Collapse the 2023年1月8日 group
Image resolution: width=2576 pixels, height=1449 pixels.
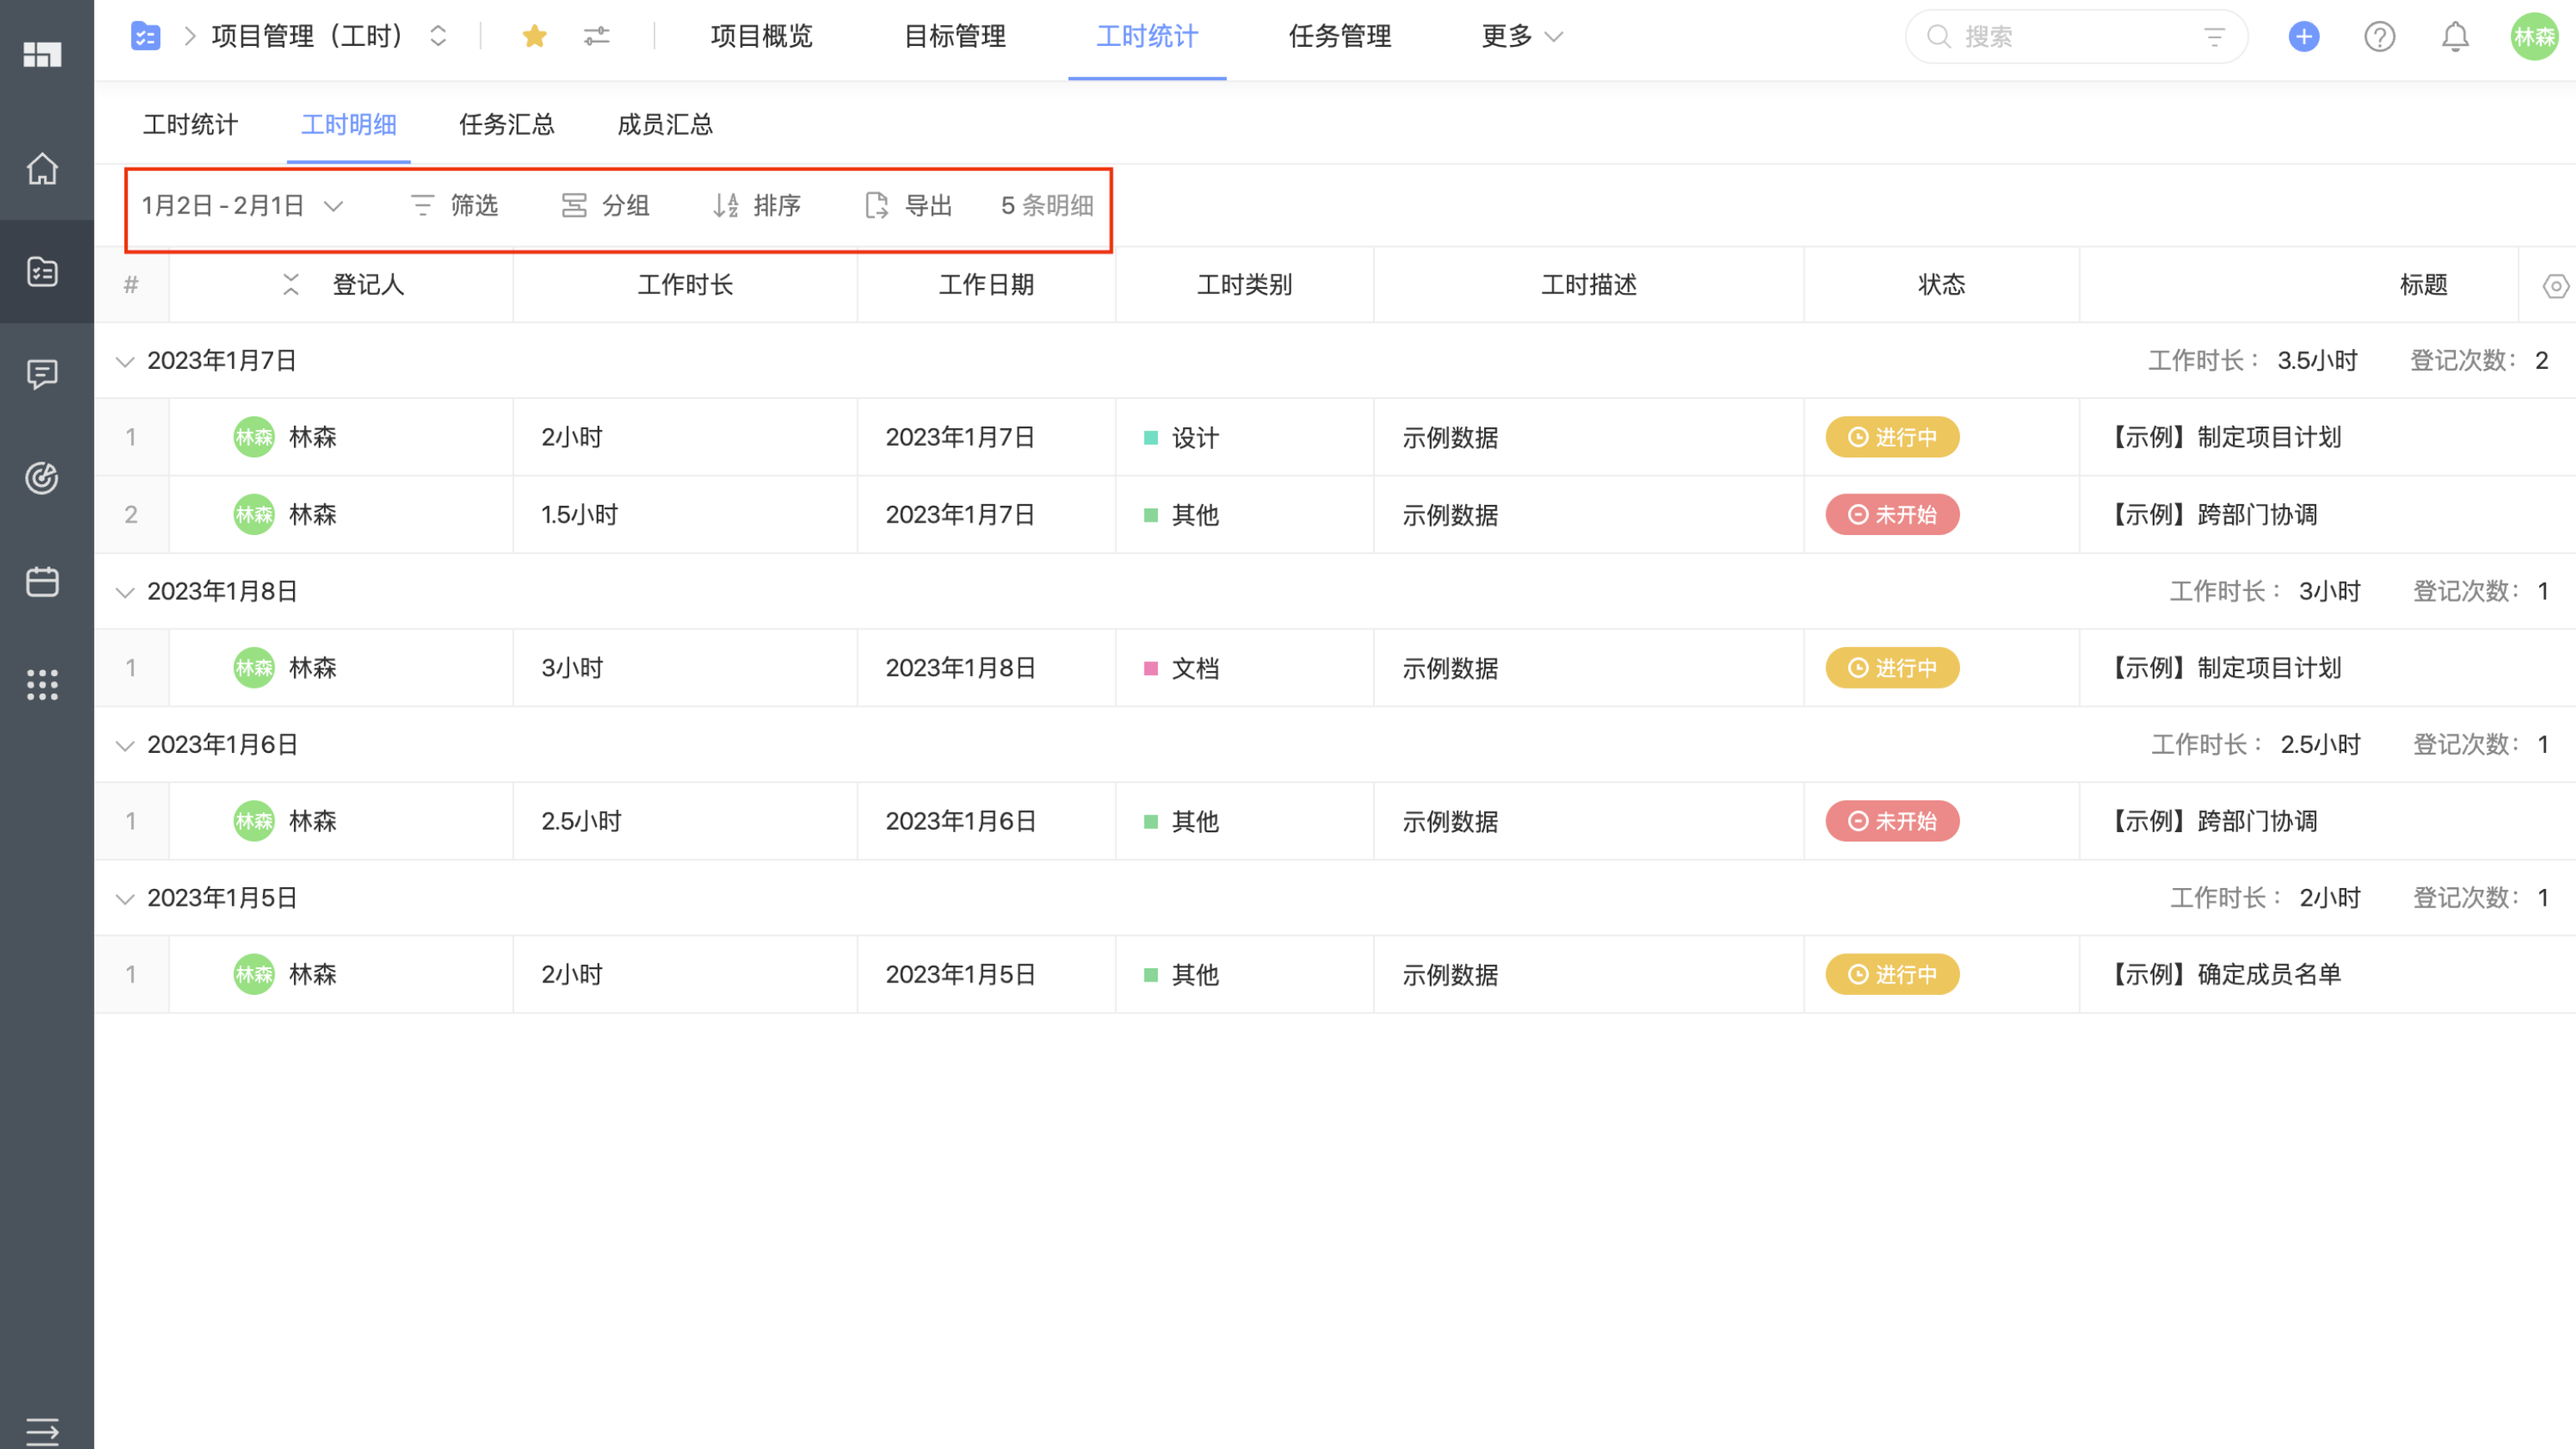coord(125,592)
